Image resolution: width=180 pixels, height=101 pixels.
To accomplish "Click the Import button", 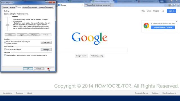I will click(x=22, y=35).
